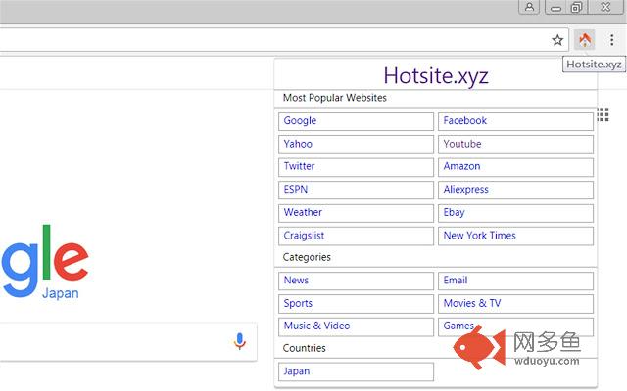Open the Google apps grid icon
Image resolution: width=627 pixels, height=391 pixels.
pos(603,114)
